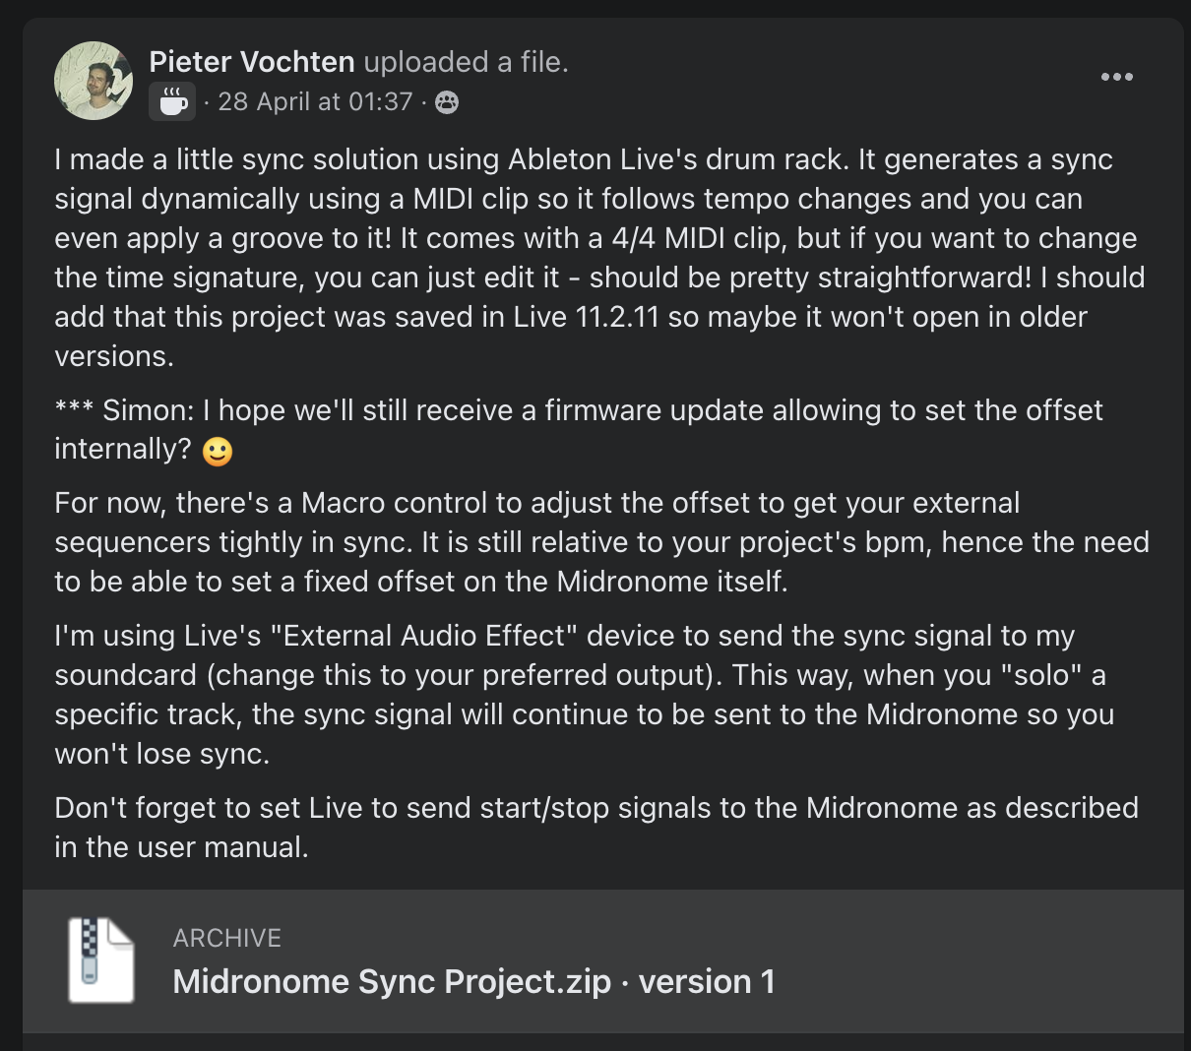The image size is (1191, 1051).
Task: Click the smiley emoji in the post
Action: coord(218,451)
